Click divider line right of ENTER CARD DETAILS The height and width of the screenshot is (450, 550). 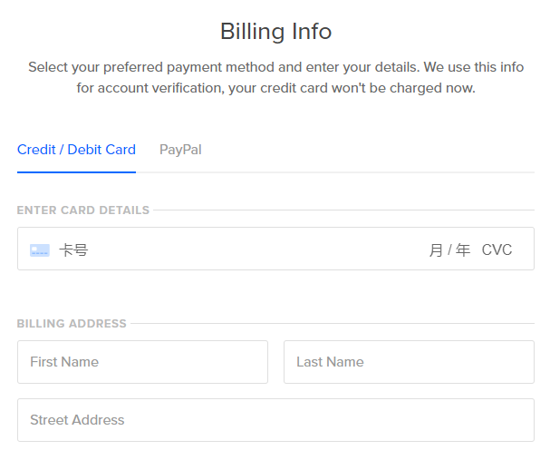pyautogui.click(x=343, y=210)
